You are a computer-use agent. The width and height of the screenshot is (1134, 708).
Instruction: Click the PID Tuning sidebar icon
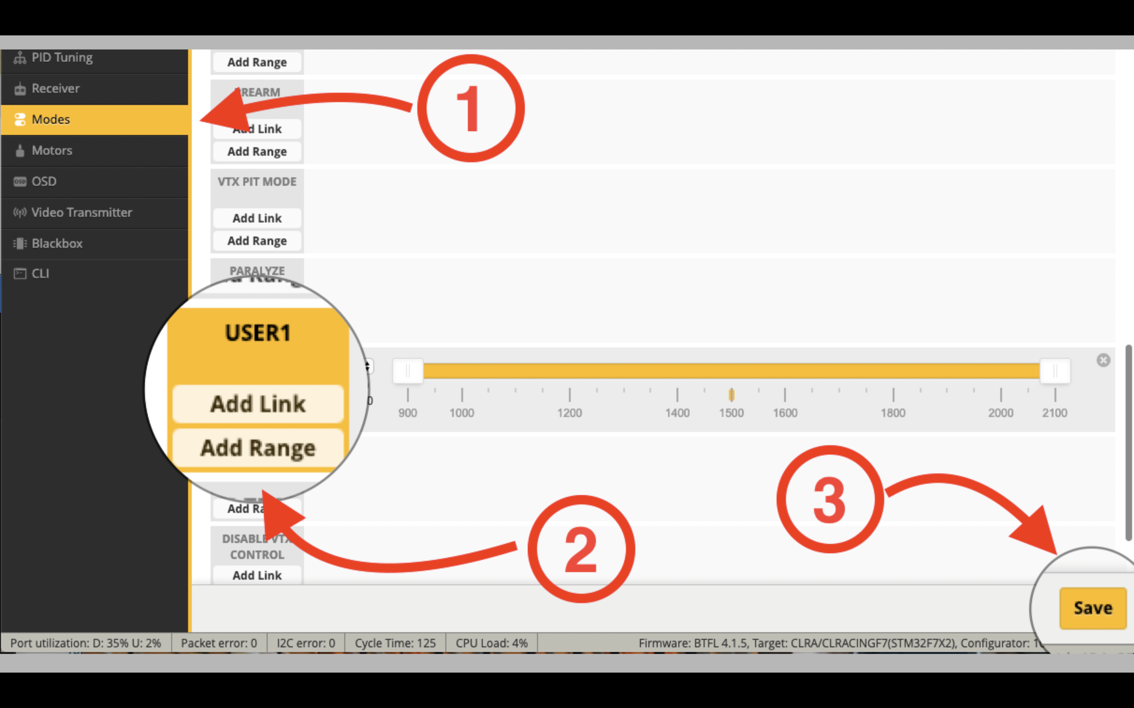[20, 57]
